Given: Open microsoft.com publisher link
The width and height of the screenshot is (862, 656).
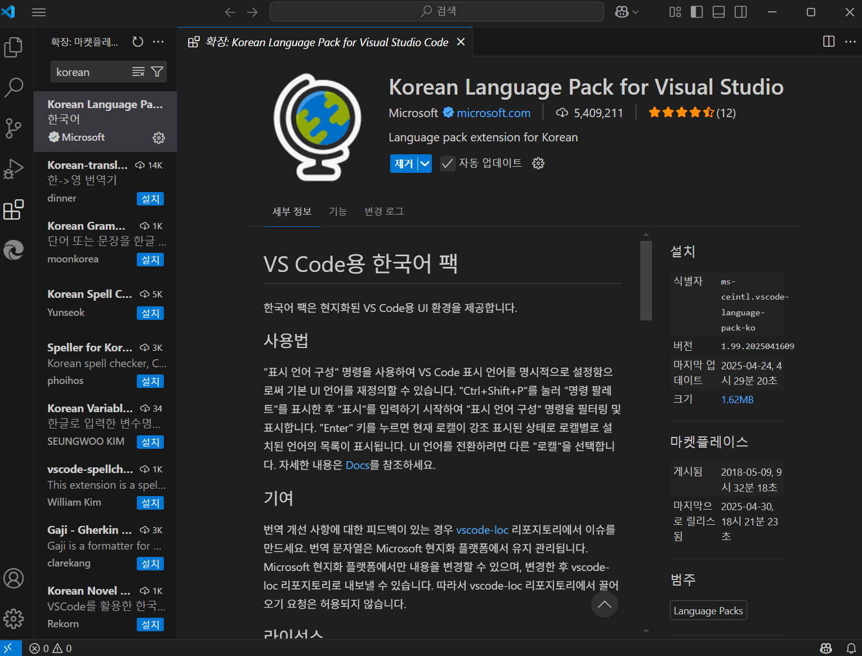Looking at the screenshot, I should coord(493,113).
